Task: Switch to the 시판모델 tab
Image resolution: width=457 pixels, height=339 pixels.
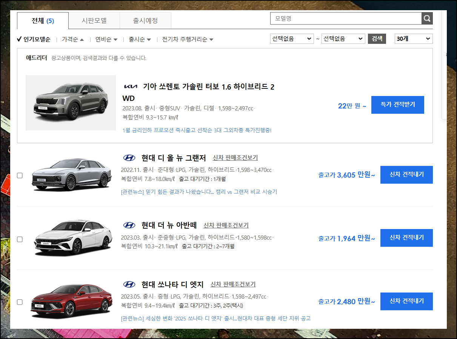Action: (94, 21)
